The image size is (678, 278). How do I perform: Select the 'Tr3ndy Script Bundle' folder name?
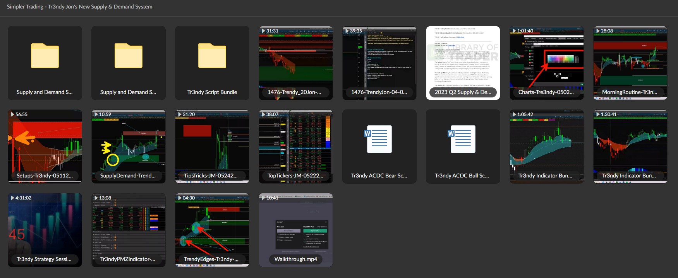(212, 92)
